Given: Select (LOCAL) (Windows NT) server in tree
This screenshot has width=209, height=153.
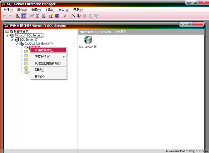Looking at the screenshot, I should click(39, 43).
